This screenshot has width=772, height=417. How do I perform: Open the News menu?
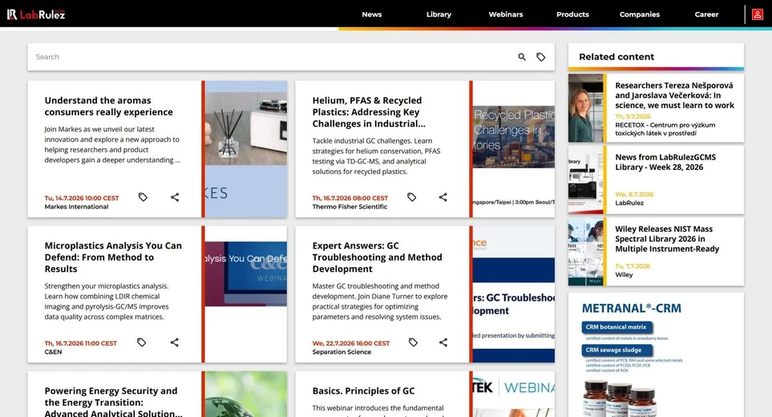coord(372,14)
